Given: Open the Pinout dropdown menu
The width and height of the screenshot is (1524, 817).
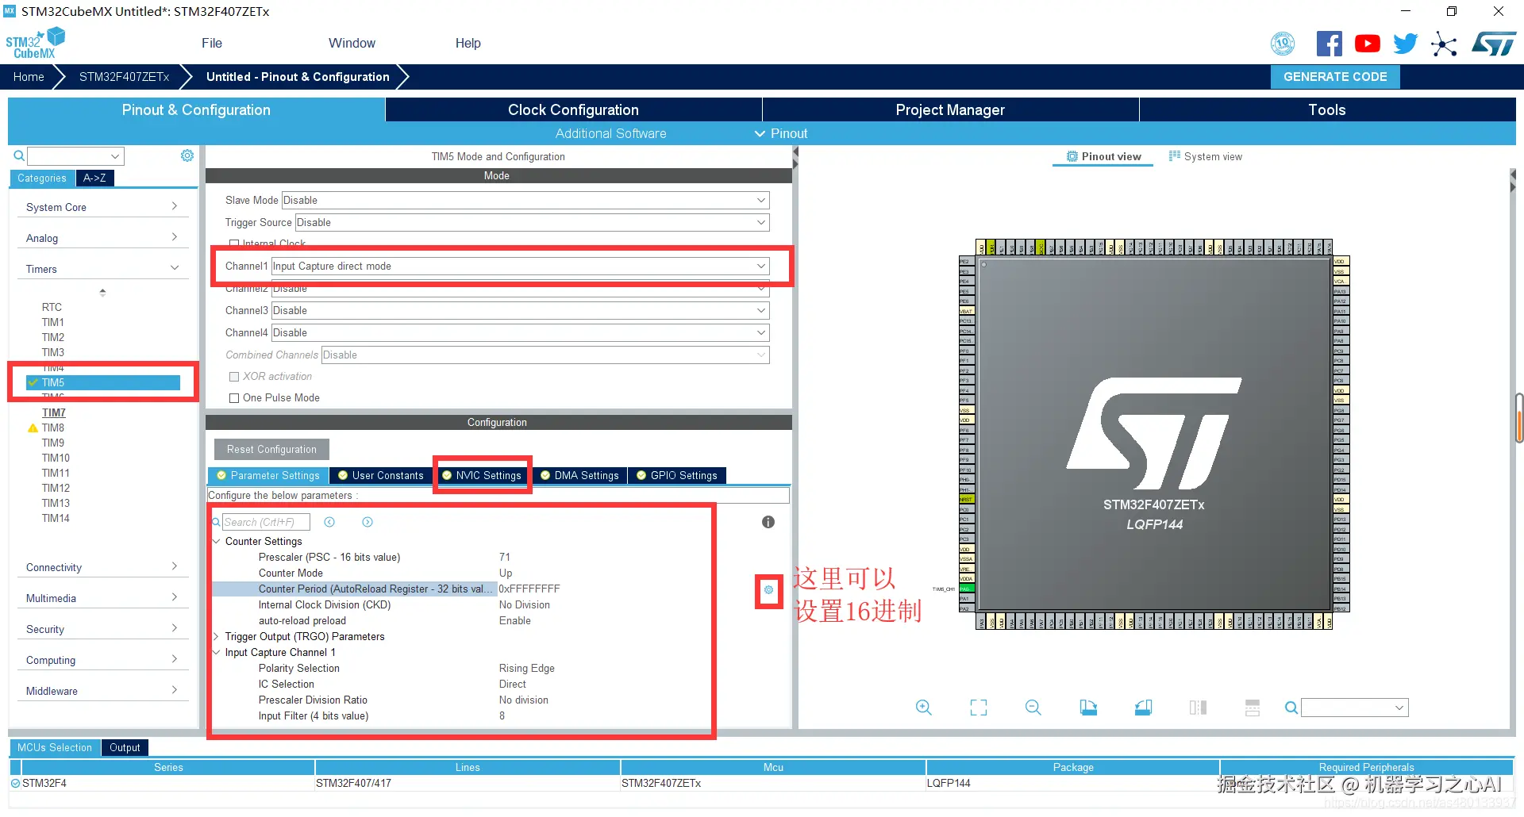Looking at the screenshot, I should click(x=781, y=134).
